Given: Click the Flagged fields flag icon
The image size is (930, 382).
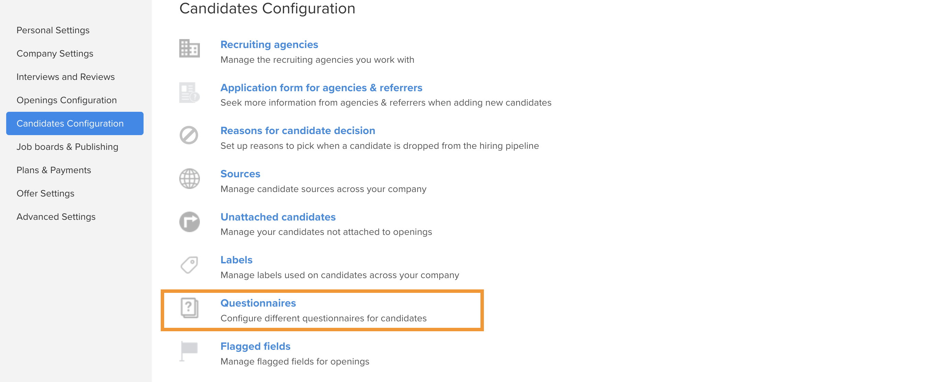Looking at the screenshot, I should tap(189, 351).
